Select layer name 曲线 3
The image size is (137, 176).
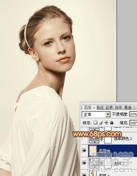[x=119, y=164]
